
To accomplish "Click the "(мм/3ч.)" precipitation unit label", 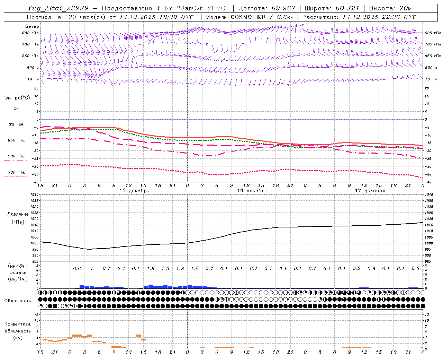I will [x=18, y=266].
